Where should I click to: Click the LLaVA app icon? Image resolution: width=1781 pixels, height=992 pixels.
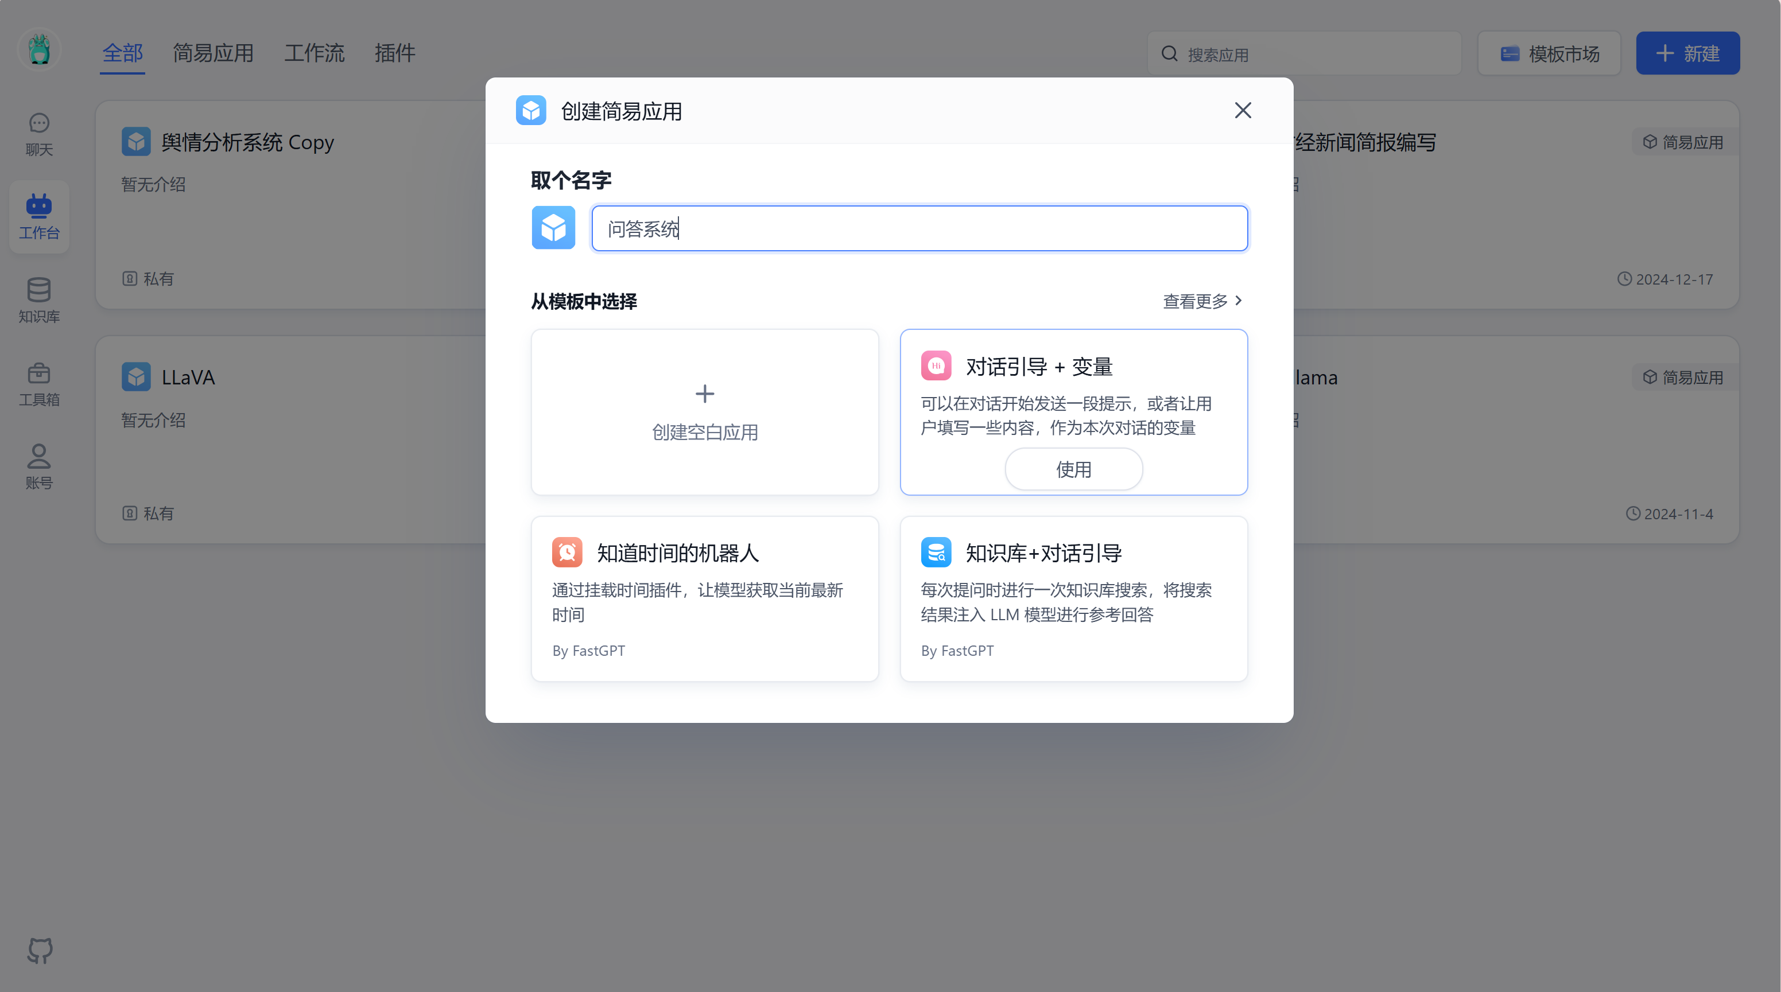tap(136, 377)
